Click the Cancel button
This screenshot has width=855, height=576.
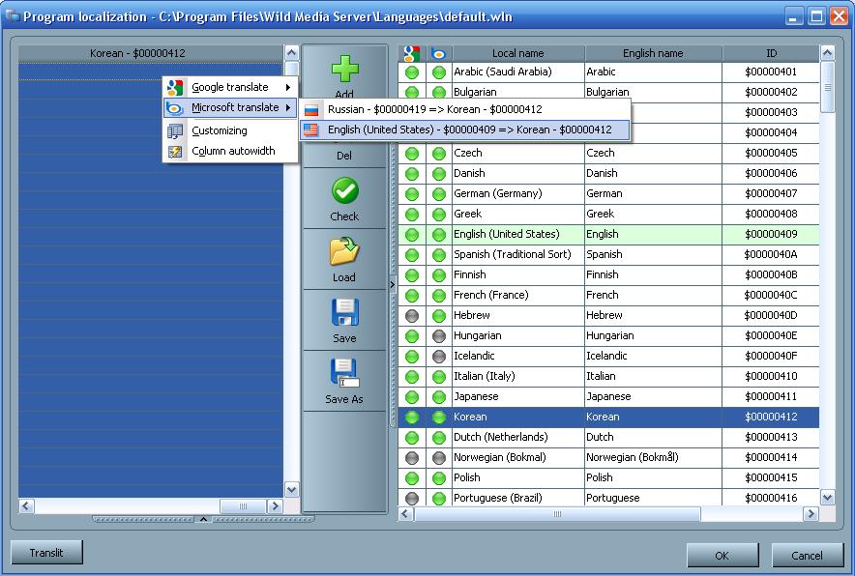tap(807, 556)
